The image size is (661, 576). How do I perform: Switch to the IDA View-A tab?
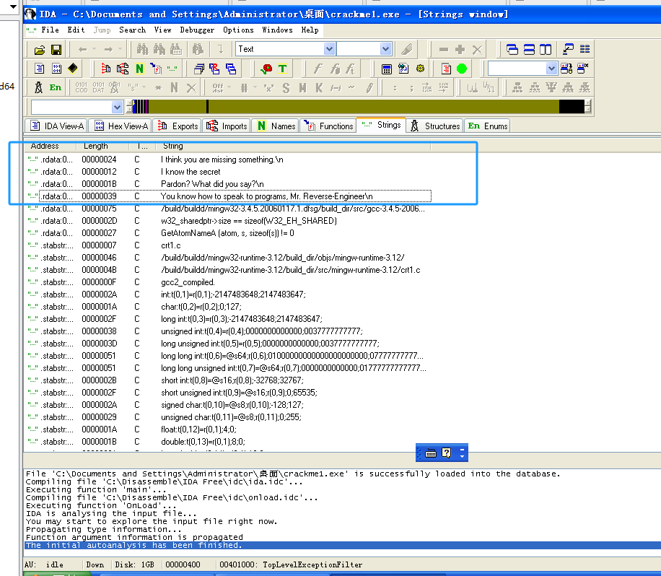[56, 126]
